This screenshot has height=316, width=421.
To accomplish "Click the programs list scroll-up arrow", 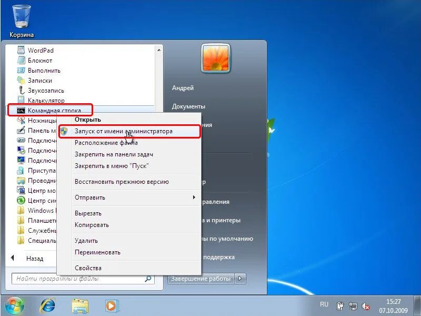I will point(159,50).
